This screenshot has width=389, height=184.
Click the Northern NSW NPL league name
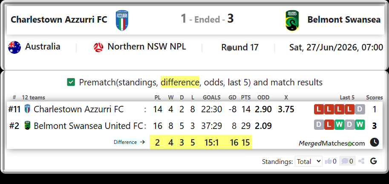click(x=147, y=47)
